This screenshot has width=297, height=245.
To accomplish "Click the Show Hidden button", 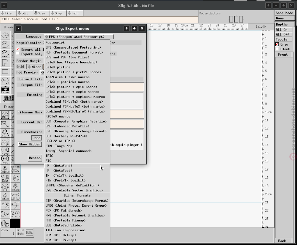I will tap(30, 144).
